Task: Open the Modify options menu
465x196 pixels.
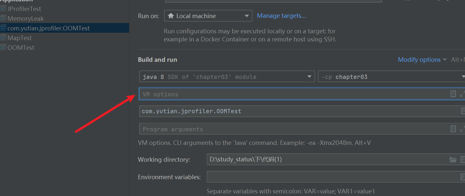Action: [x=422, y=60]
